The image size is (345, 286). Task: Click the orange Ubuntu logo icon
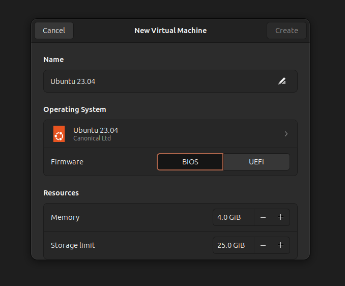pos(59,134)
